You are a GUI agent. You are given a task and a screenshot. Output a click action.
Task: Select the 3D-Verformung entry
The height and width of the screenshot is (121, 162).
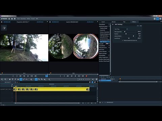pos(104,38)
